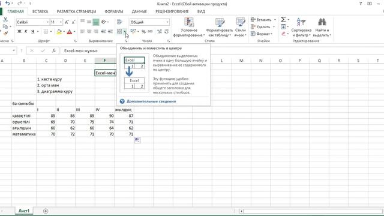The width and height of the screenshot is (384, 216).
Task: Toggle Italic (К) formatting
Action: click(x=26, y=31)
